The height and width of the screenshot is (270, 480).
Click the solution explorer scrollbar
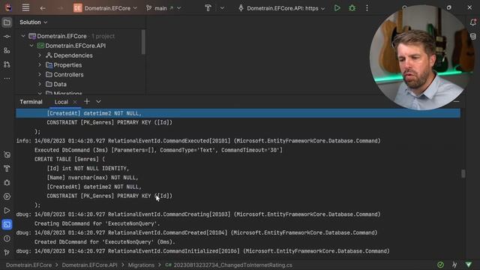[x=143, y=42]
